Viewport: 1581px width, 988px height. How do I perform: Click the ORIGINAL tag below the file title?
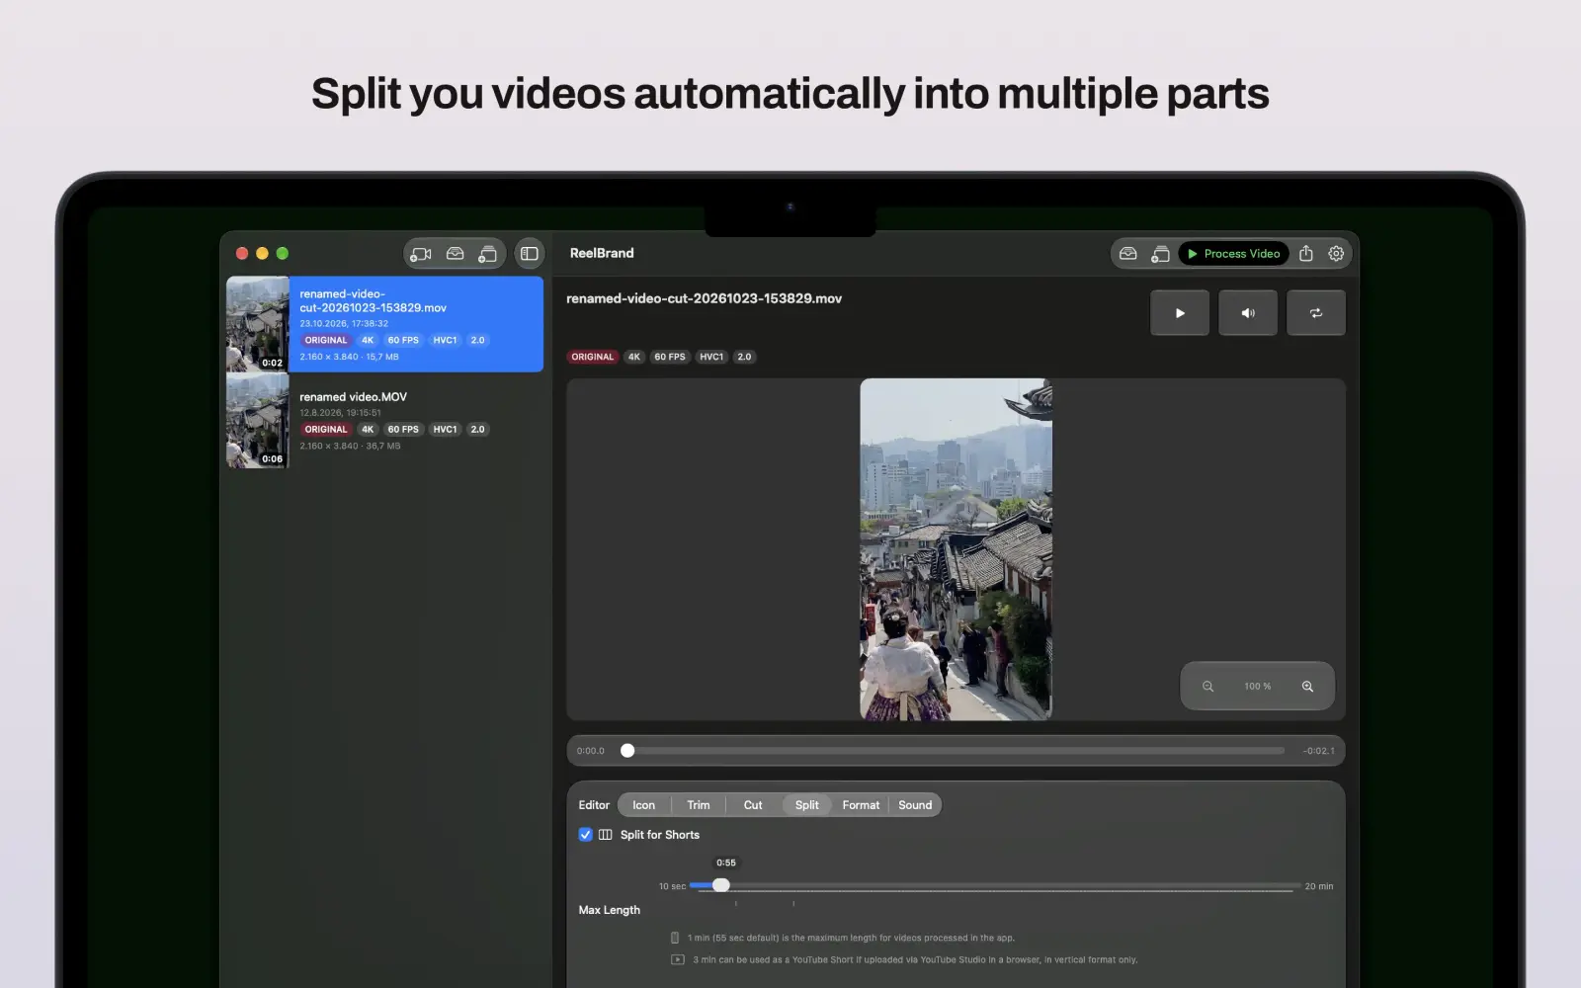(593, 357)
